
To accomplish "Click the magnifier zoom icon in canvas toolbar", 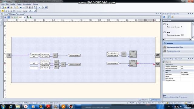I will [12, 17].
